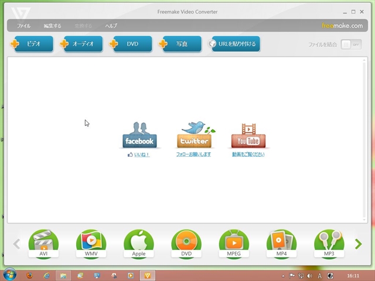Choose the MPEG output format

click(x=234, y=244)
